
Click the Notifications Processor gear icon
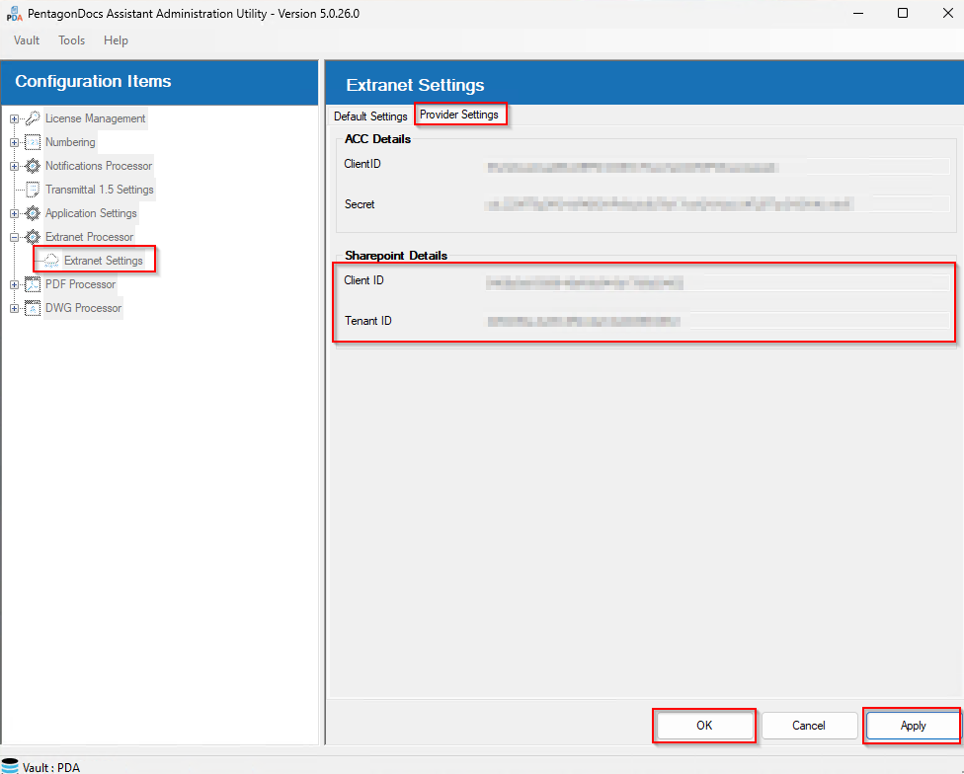pos(33,166)
